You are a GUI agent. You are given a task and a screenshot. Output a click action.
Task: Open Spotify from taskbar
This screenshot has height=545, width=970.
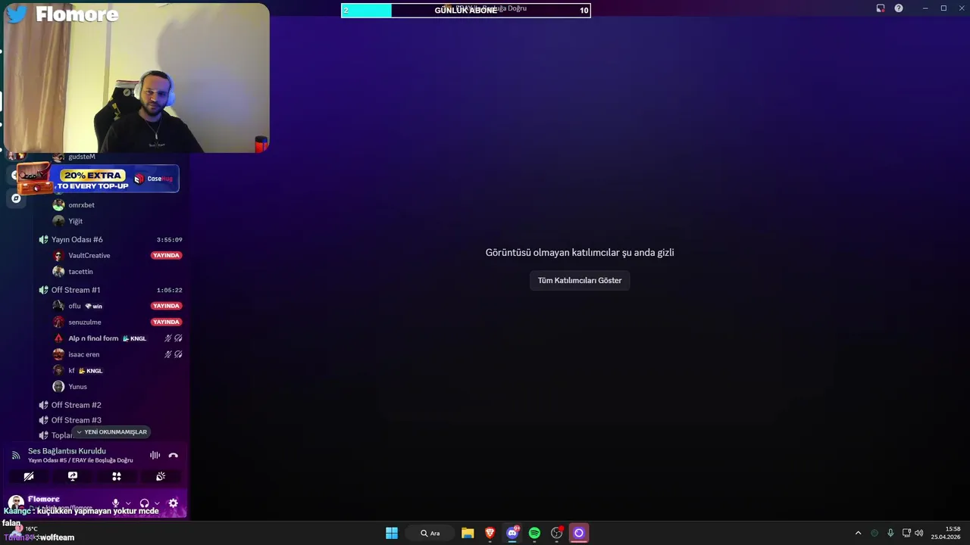534,533
